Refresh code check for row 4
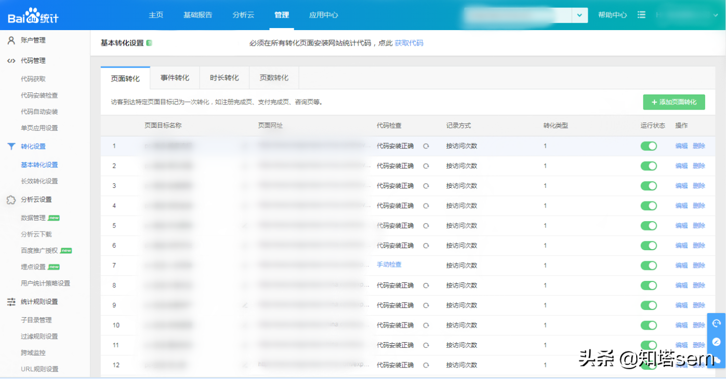 (x=426, y=206)
